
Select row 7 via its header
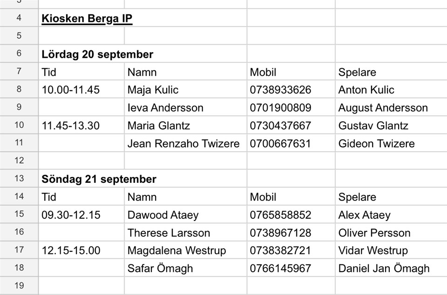click(x=19, y=72)
